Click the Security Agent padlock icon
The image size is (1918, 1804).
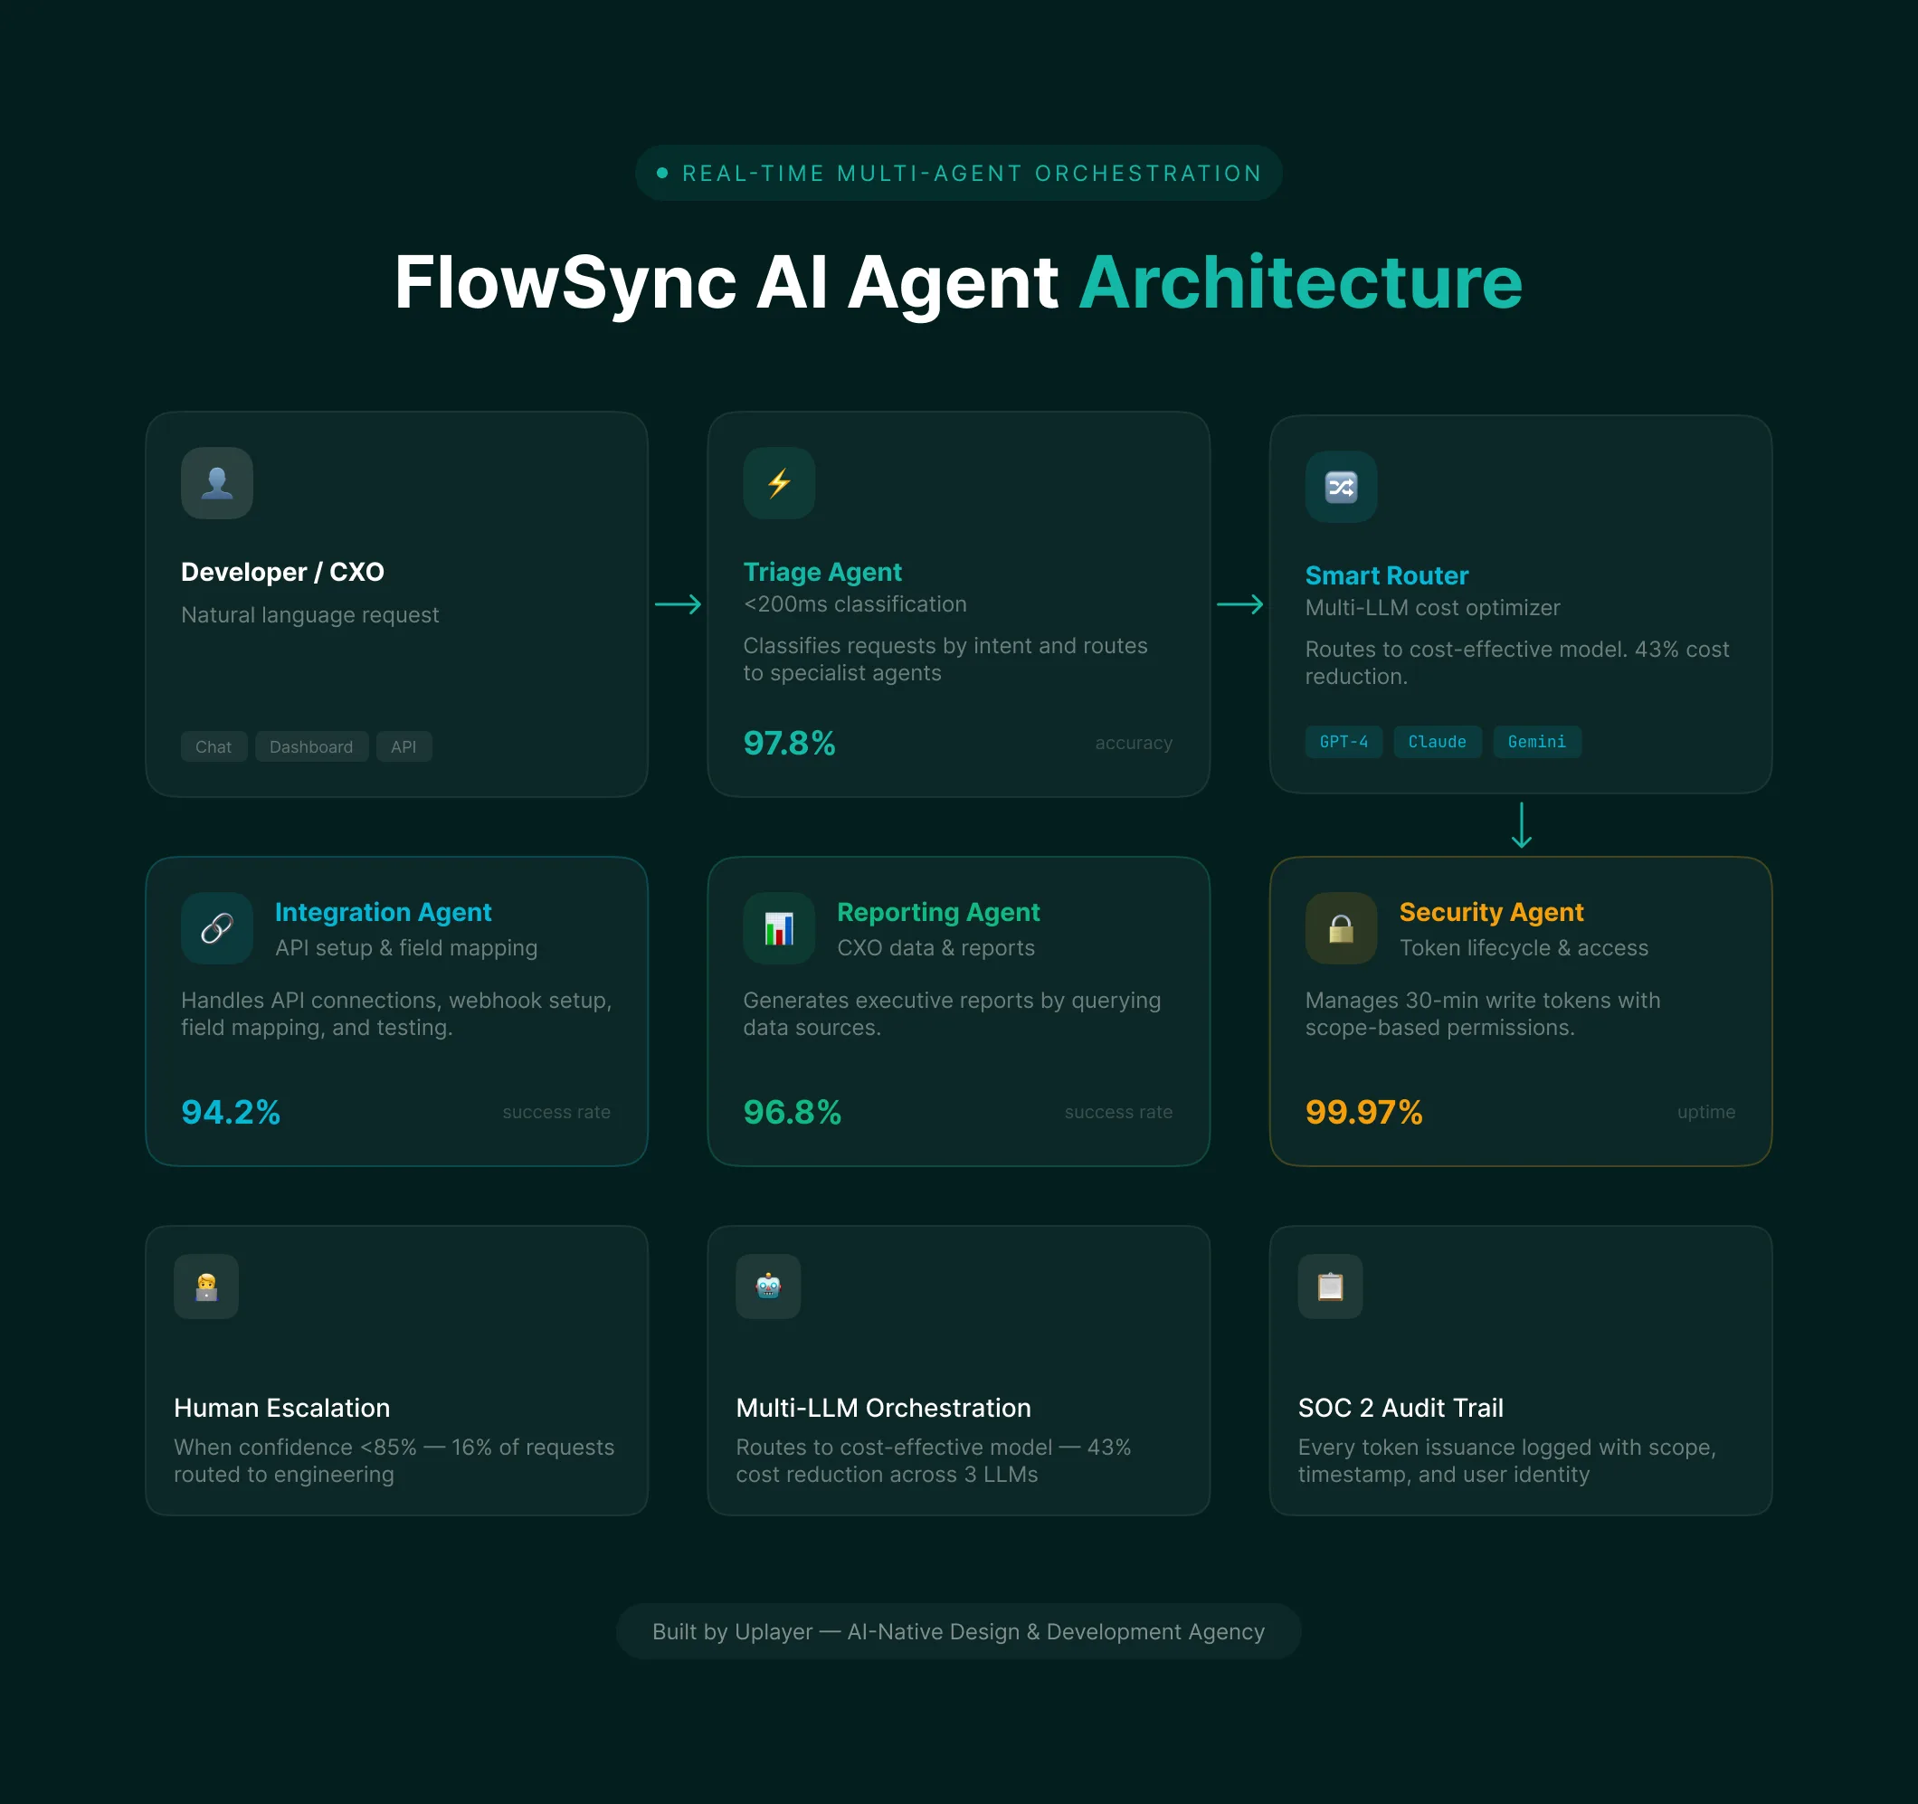[x=1341, y=928]
